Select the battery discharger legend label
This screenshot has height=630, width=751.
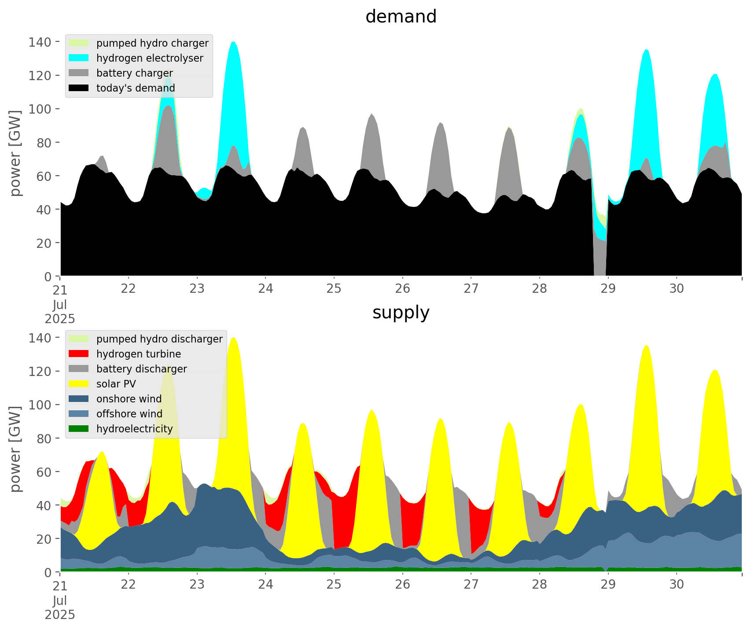point(141,369)
